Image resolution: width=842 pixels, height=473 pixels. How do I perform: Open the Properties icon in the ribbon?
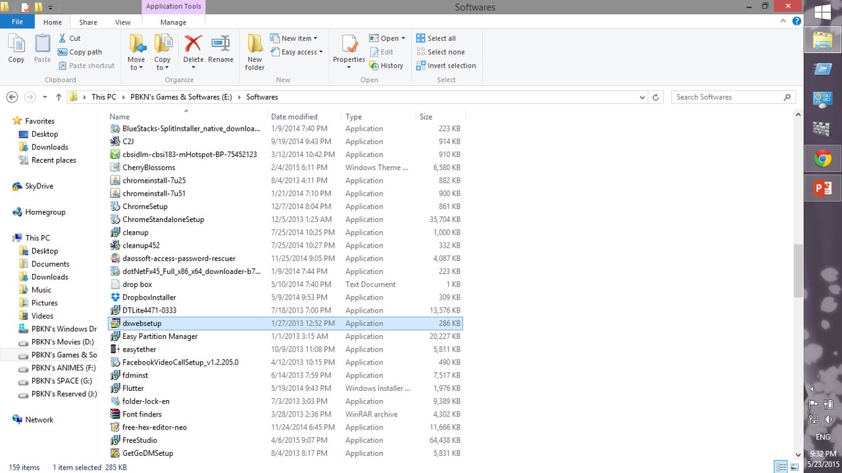pyautogui.click(x=349, y=50)
